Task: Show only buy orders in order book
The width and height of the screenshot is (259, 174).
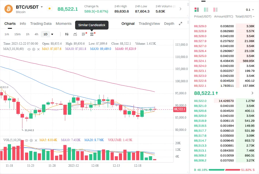Action: 206,10
